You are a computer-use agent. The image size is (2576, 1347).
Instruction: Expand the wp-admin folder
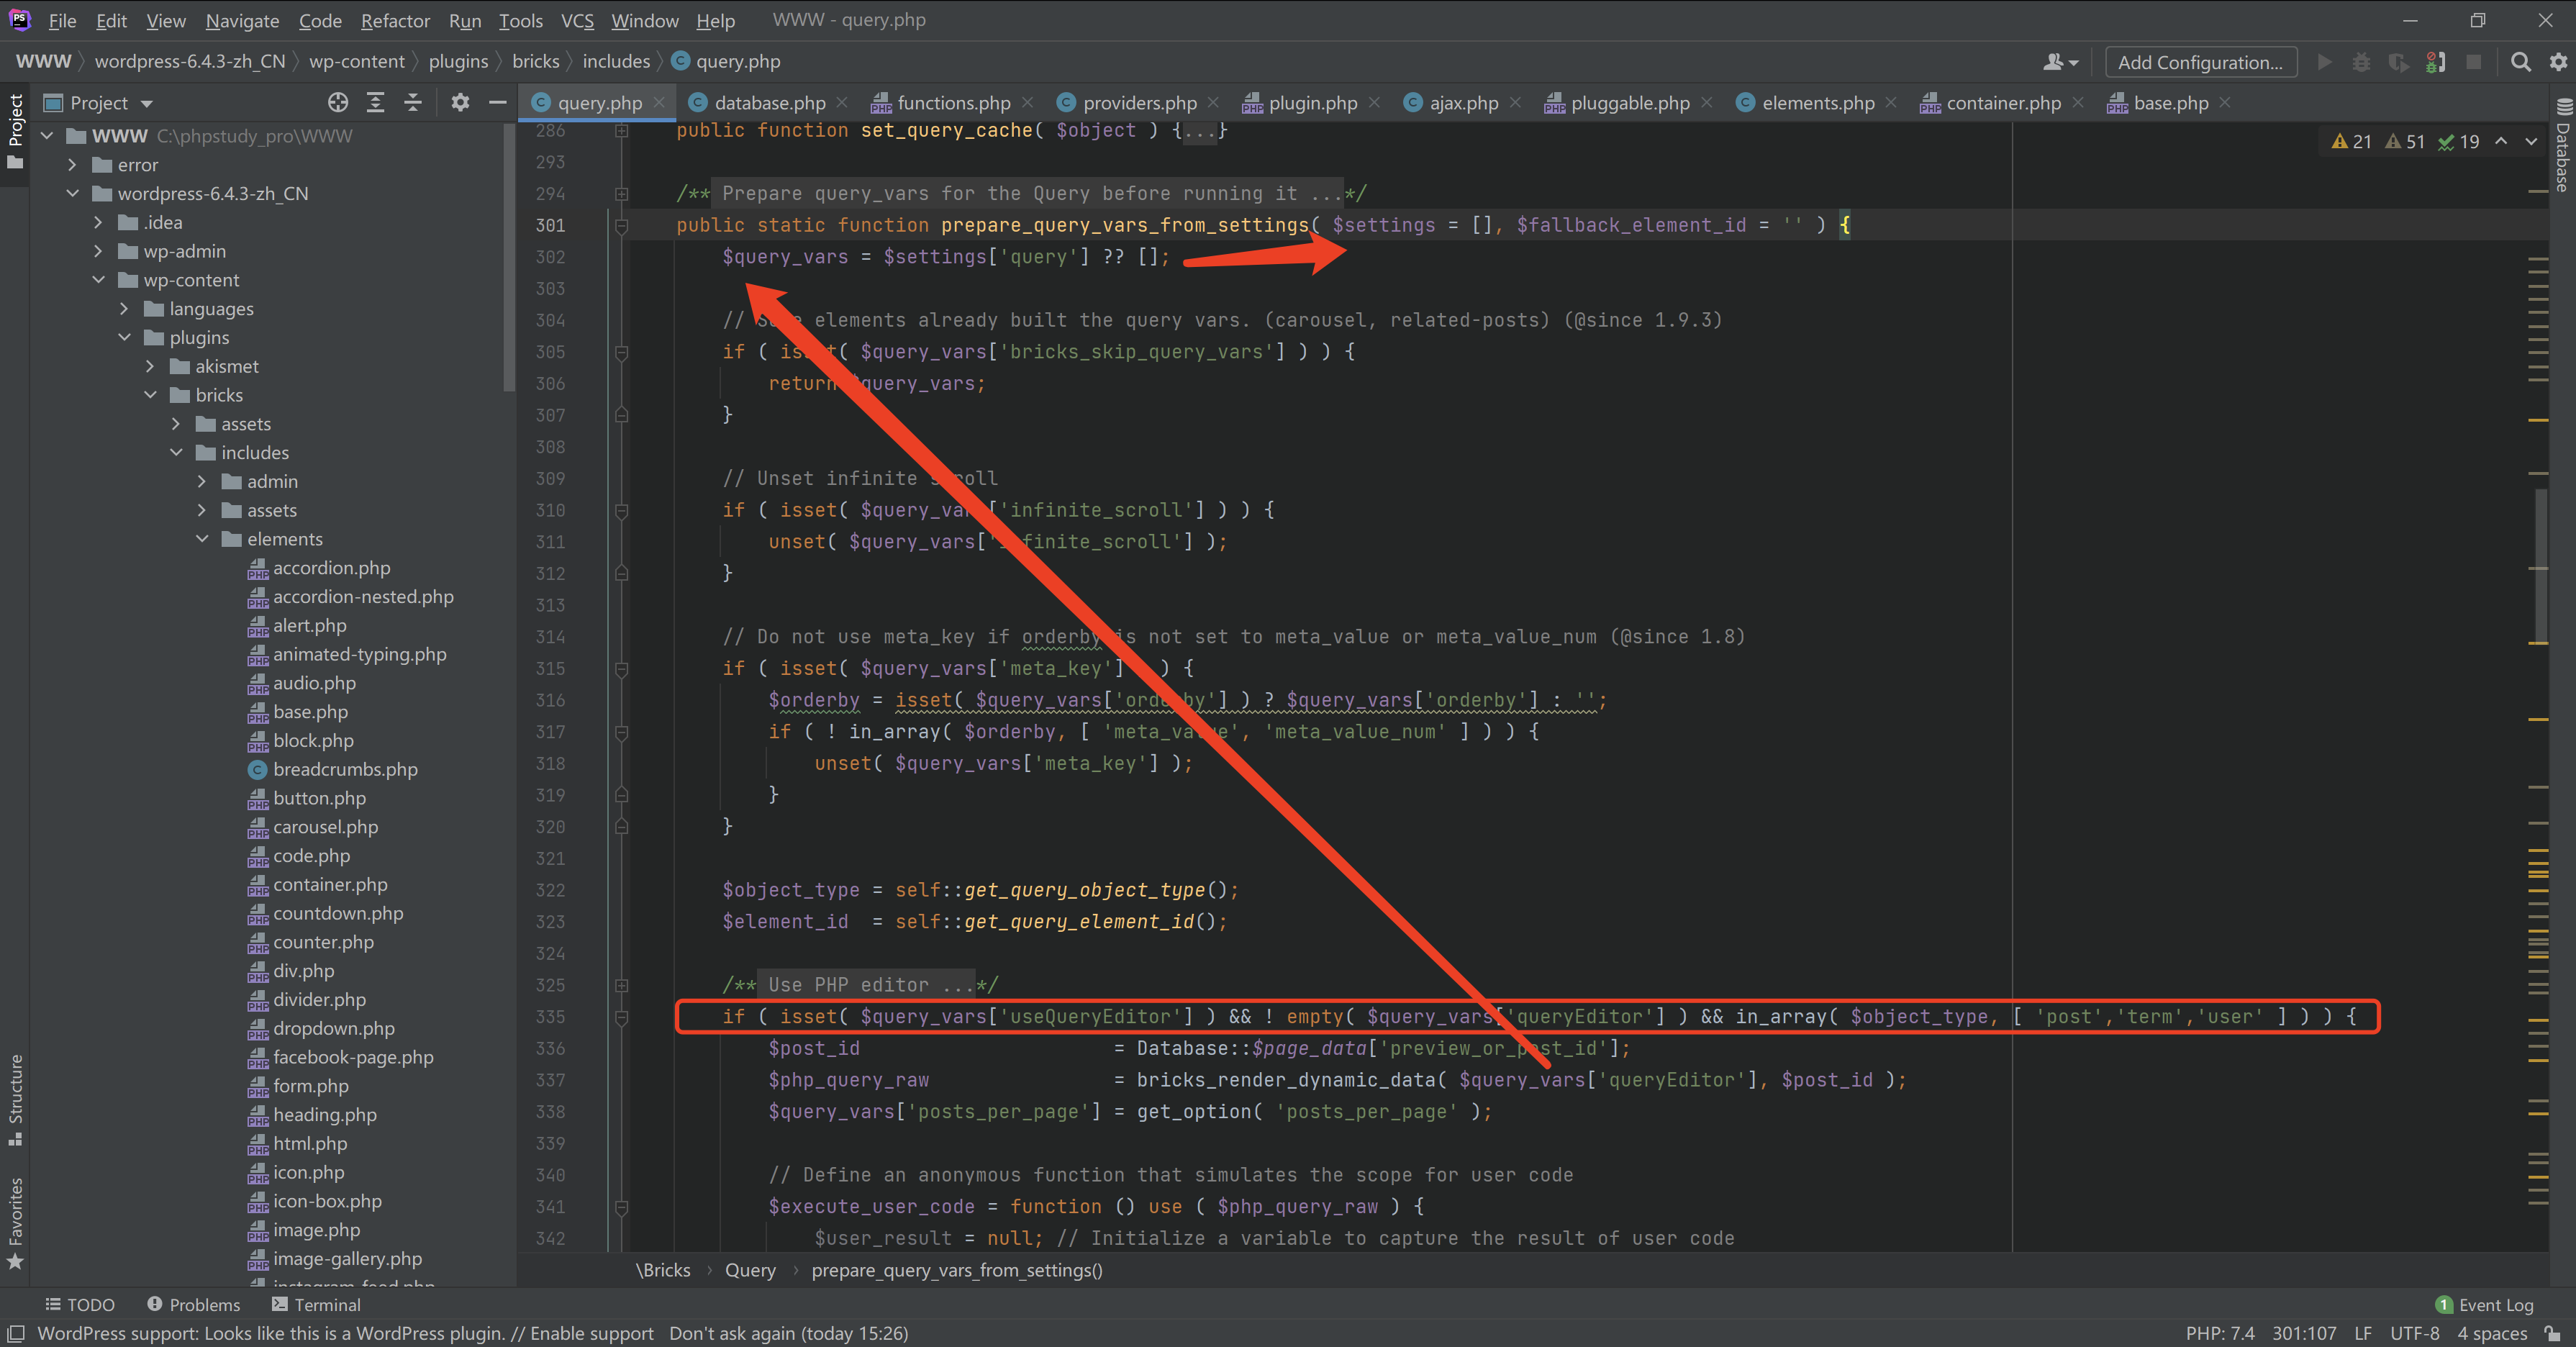[x=98, y=251]
